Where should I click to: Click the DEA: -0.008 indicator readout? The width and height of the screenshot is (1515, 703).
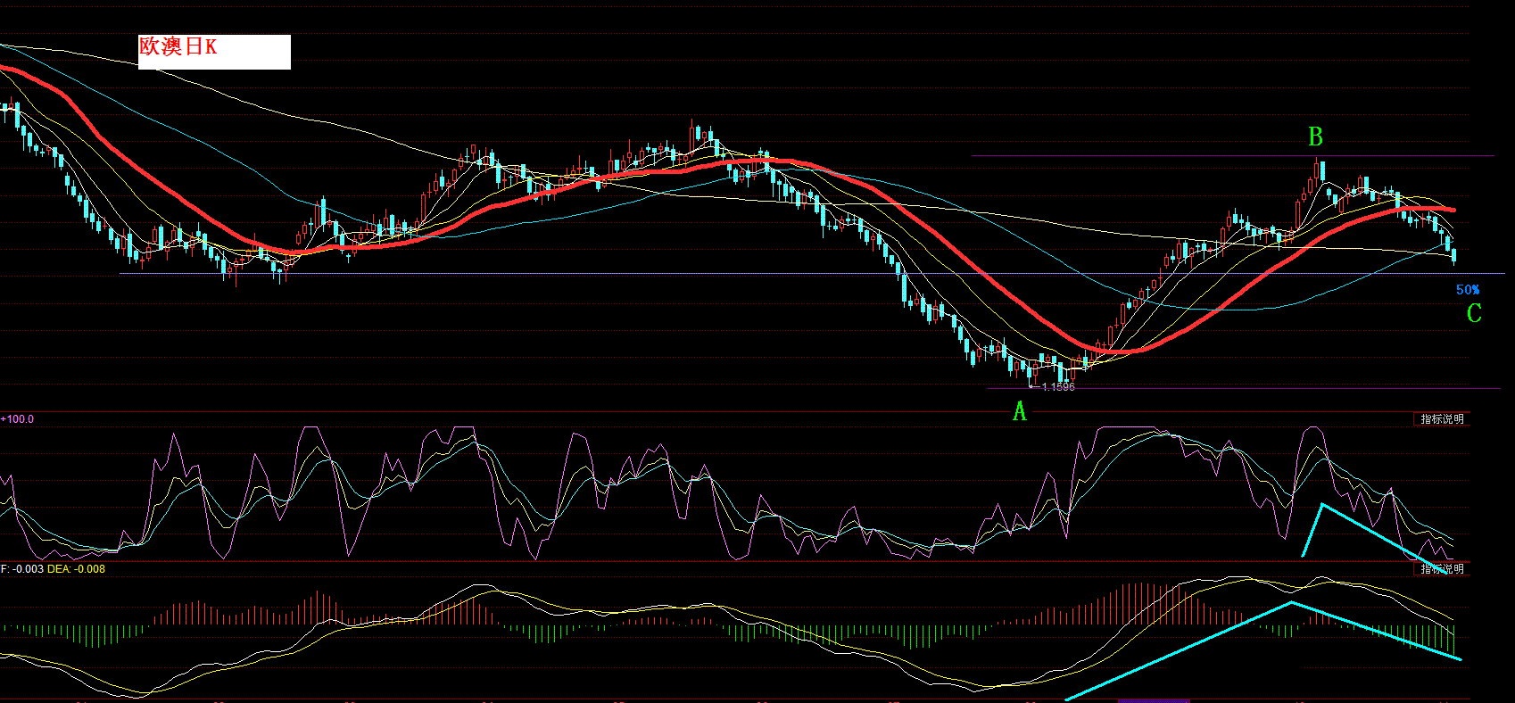tap(76, 569)
